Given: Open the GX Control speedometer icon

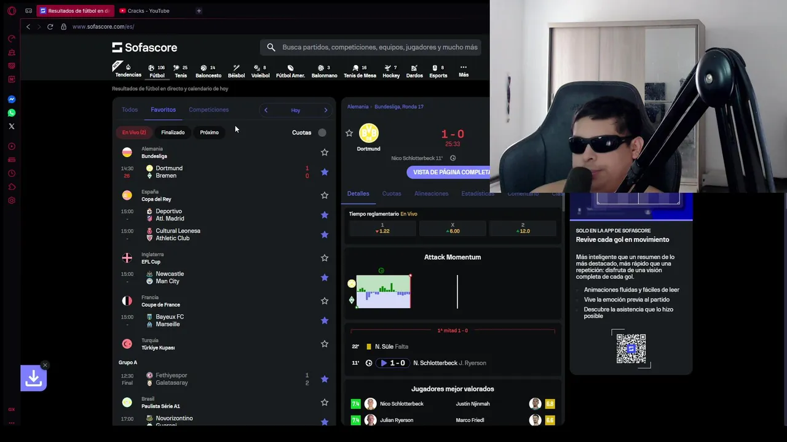Looking at the screenshot, I should [x=11, y=39].
